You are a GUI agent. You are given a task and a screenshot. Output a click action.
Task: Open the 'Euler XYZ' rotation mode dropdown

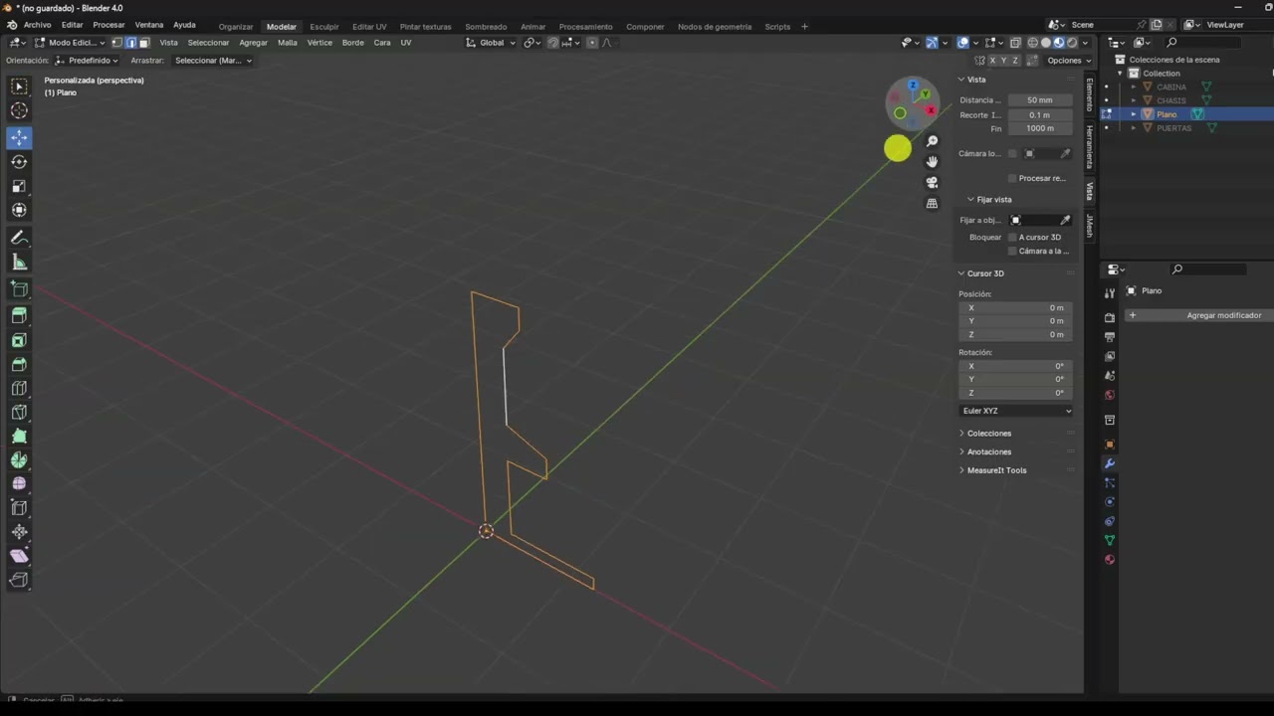click(1016, 411)
